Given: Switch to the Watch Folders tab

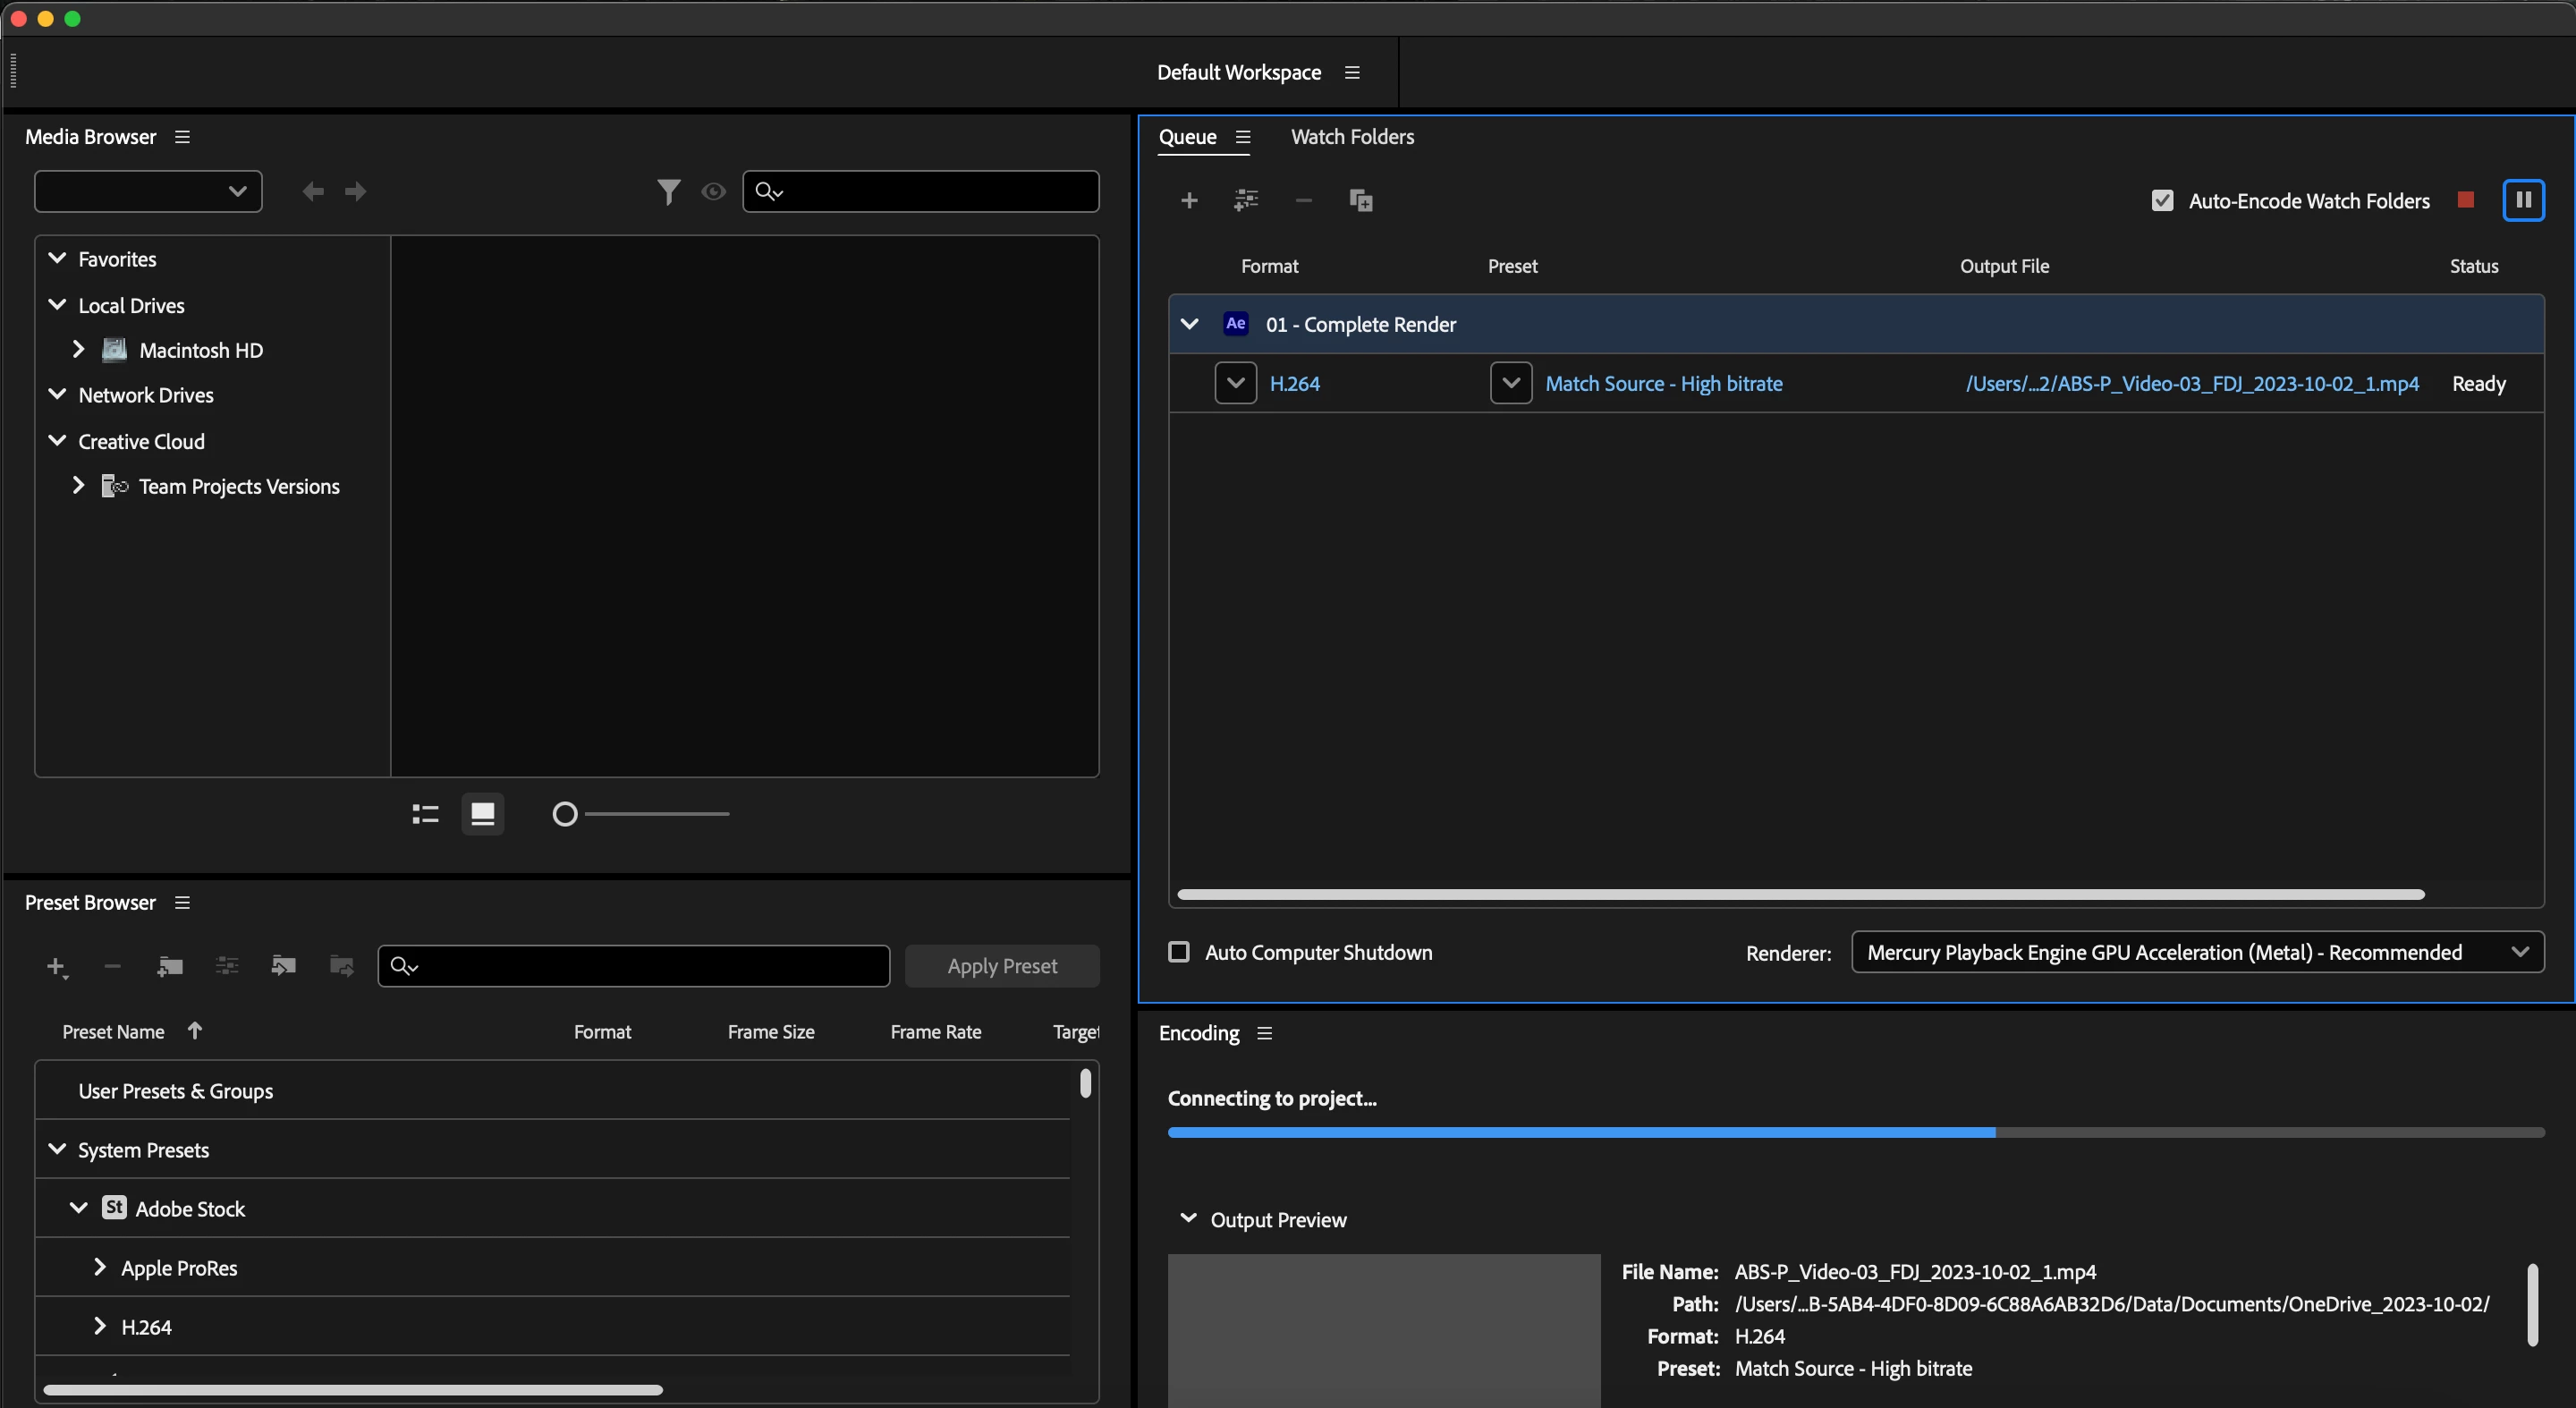Looking at the screenshot, I should 1352,137.
